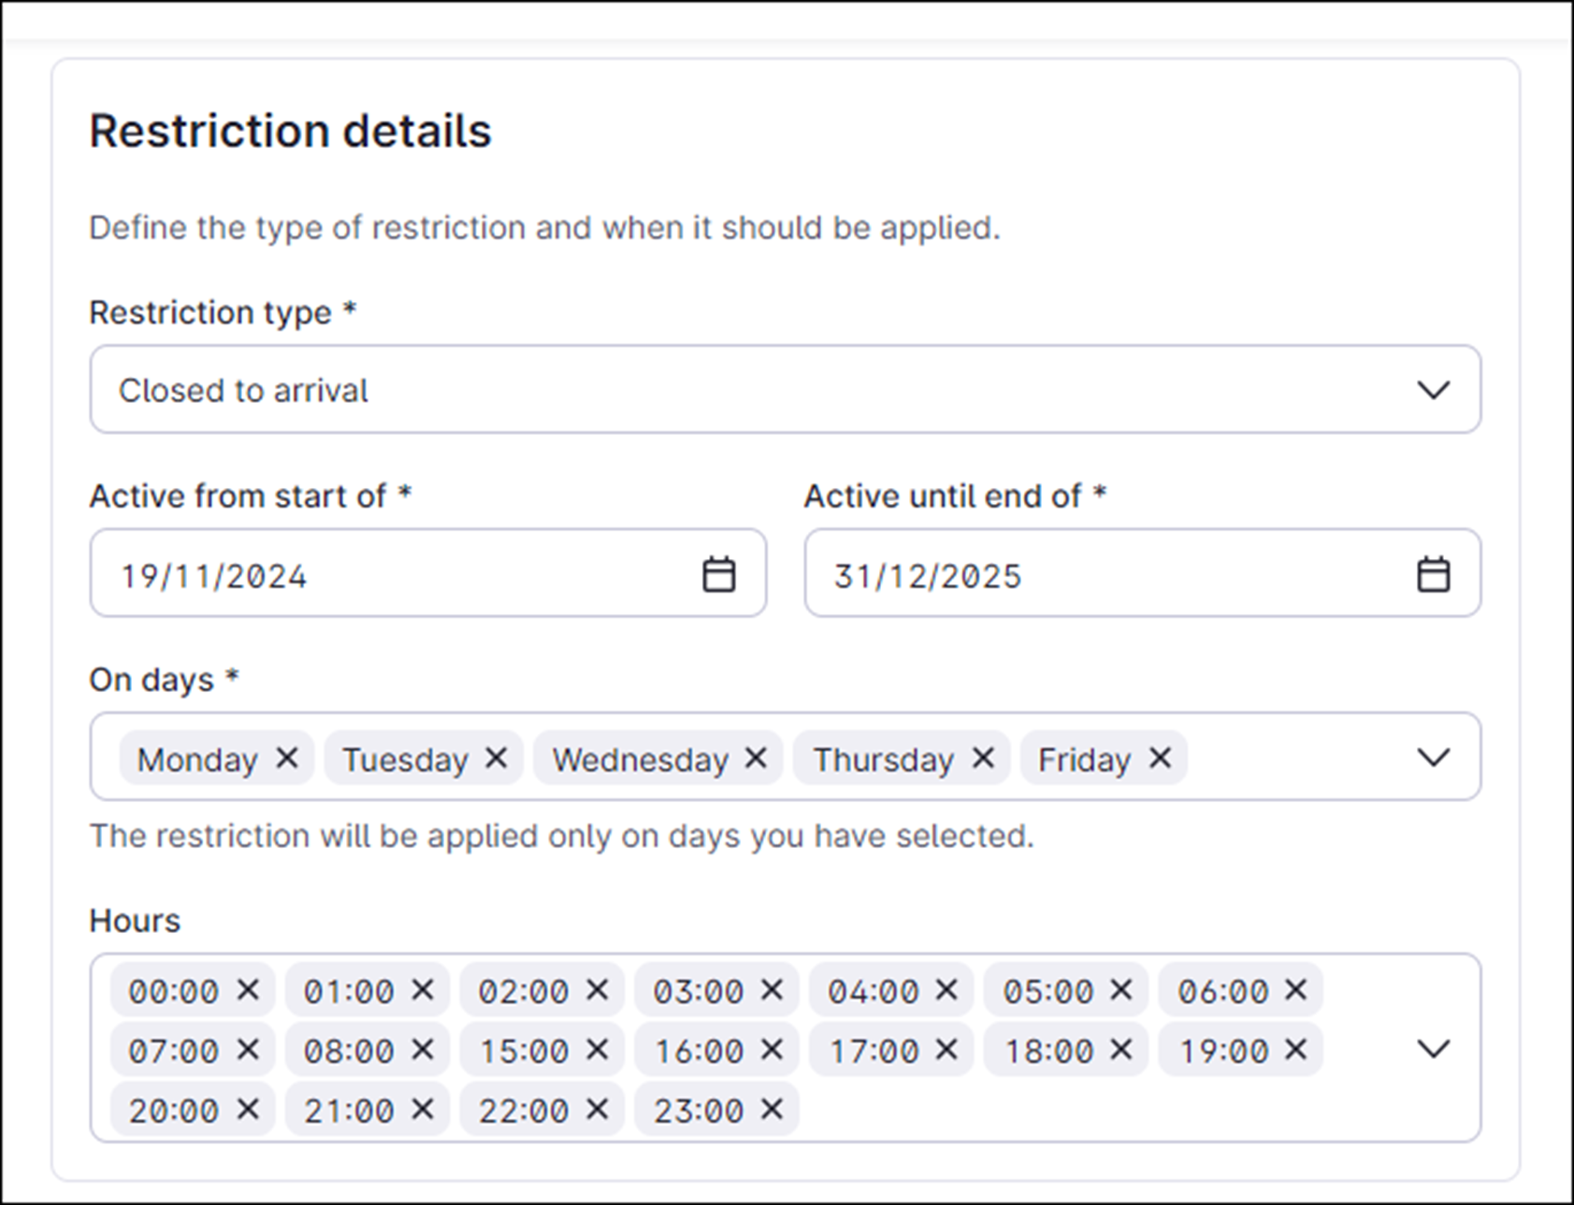This screenshot has height=1205, width=1574.
Task: Remove Monday from selected days
Action: [x=287, y=757]
